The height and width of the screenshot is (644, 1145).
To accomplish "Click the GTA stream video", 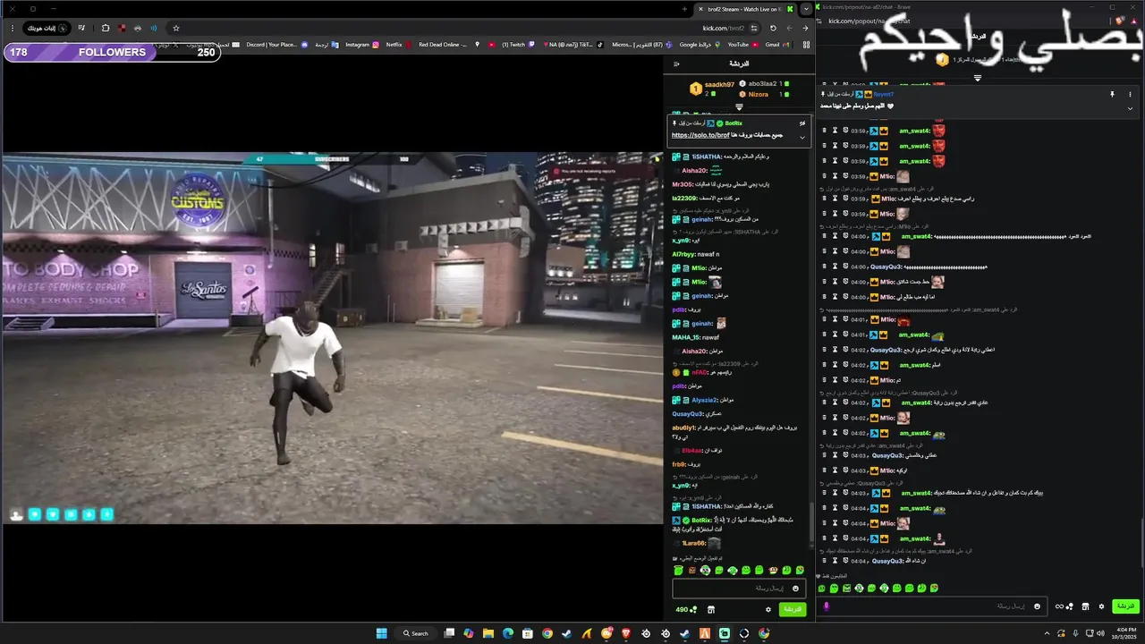I will (x=332, y=337).
